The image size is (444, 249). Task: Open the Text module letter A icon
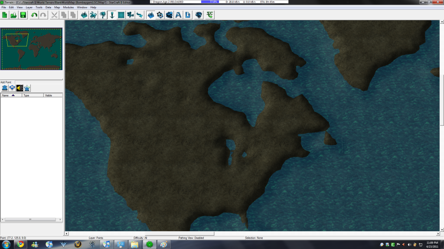[178, 15]
